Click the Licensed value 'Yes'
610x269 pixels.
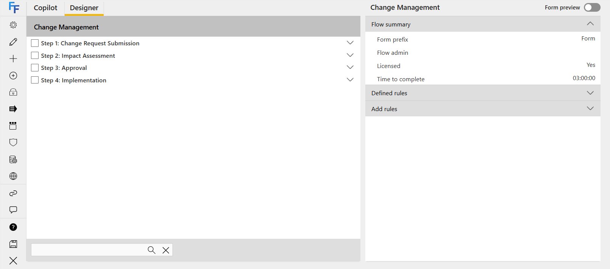pyautogui.click(x=591, y=65)
